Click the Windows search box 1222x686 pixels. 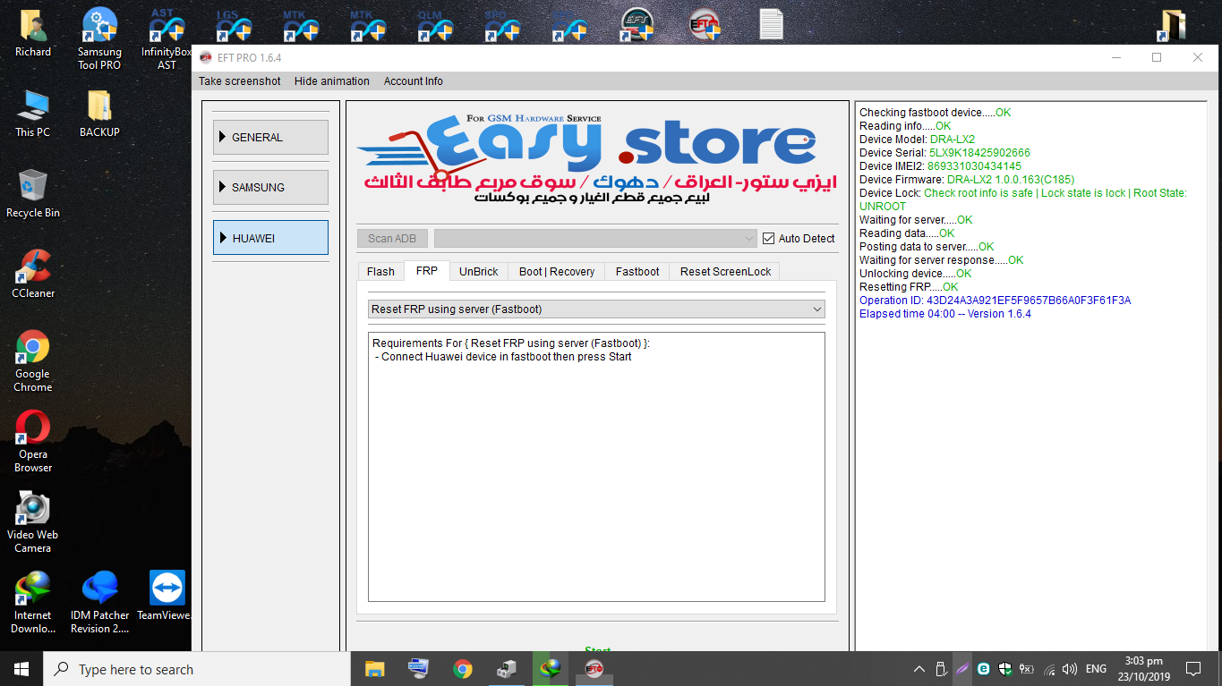pyautogui.click(x=197, y=669)
